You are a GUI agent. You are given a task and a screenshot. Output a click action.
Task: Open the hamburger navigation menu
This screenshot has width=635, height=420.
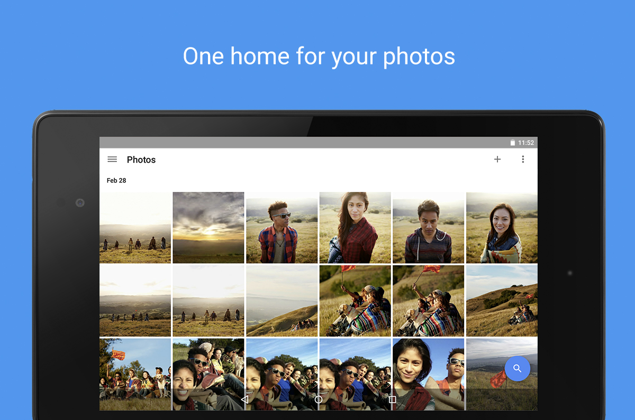112,160
